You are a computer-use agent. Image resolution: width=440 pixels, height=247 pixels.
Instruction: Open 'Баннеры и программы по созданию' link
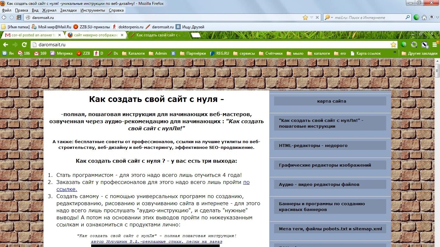(x=330, y=206)
